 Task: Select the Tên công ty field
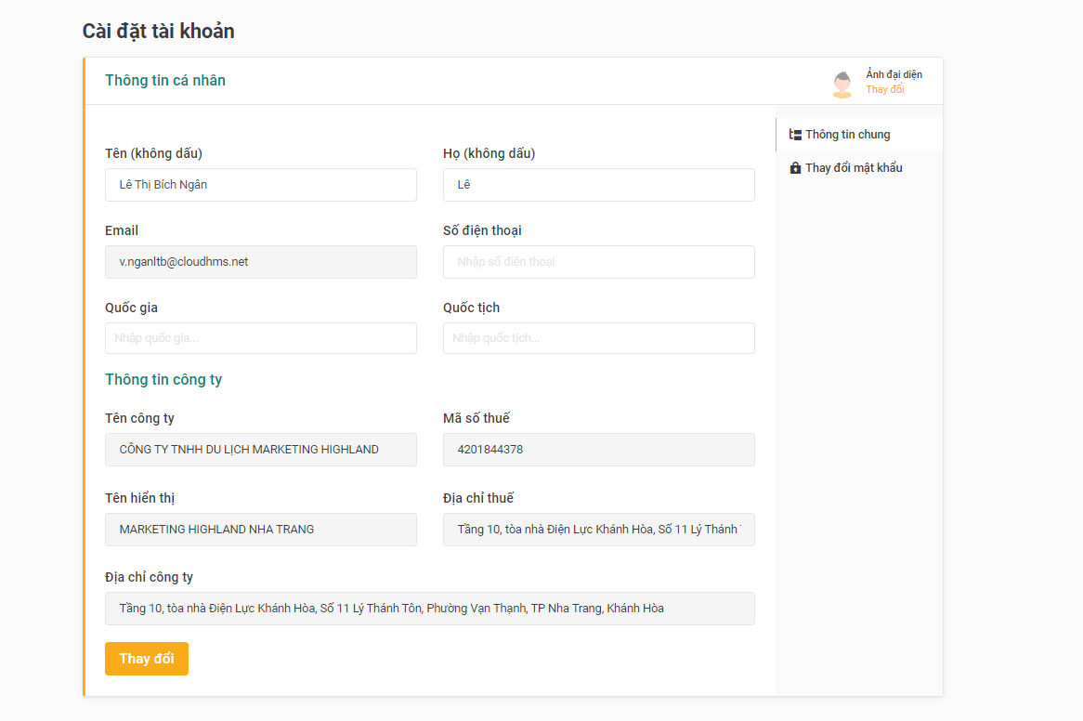click(261, 450)
